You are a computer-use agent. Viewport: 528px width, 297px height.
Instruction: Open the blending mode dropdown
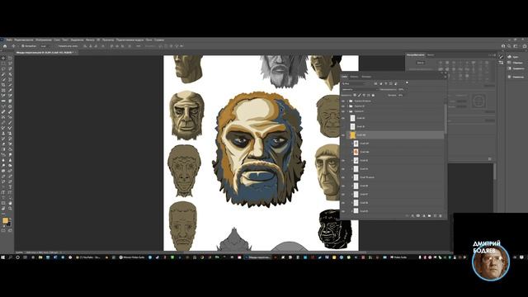pyautogui.click(x=360, y=89)
